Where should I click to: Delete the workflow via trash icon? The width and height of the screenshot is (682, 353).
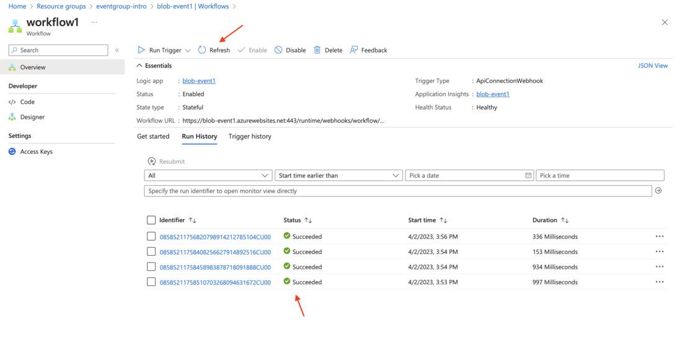(x=317, y=50)
